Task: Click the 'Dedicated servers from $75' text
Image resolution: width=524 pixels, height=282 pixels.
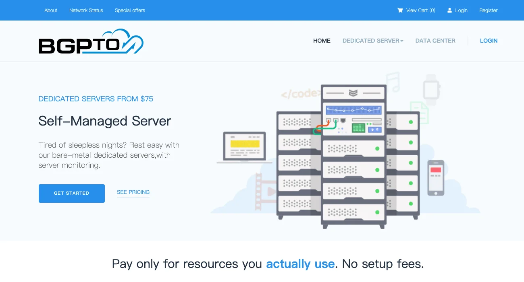Action: coord(96,99)
